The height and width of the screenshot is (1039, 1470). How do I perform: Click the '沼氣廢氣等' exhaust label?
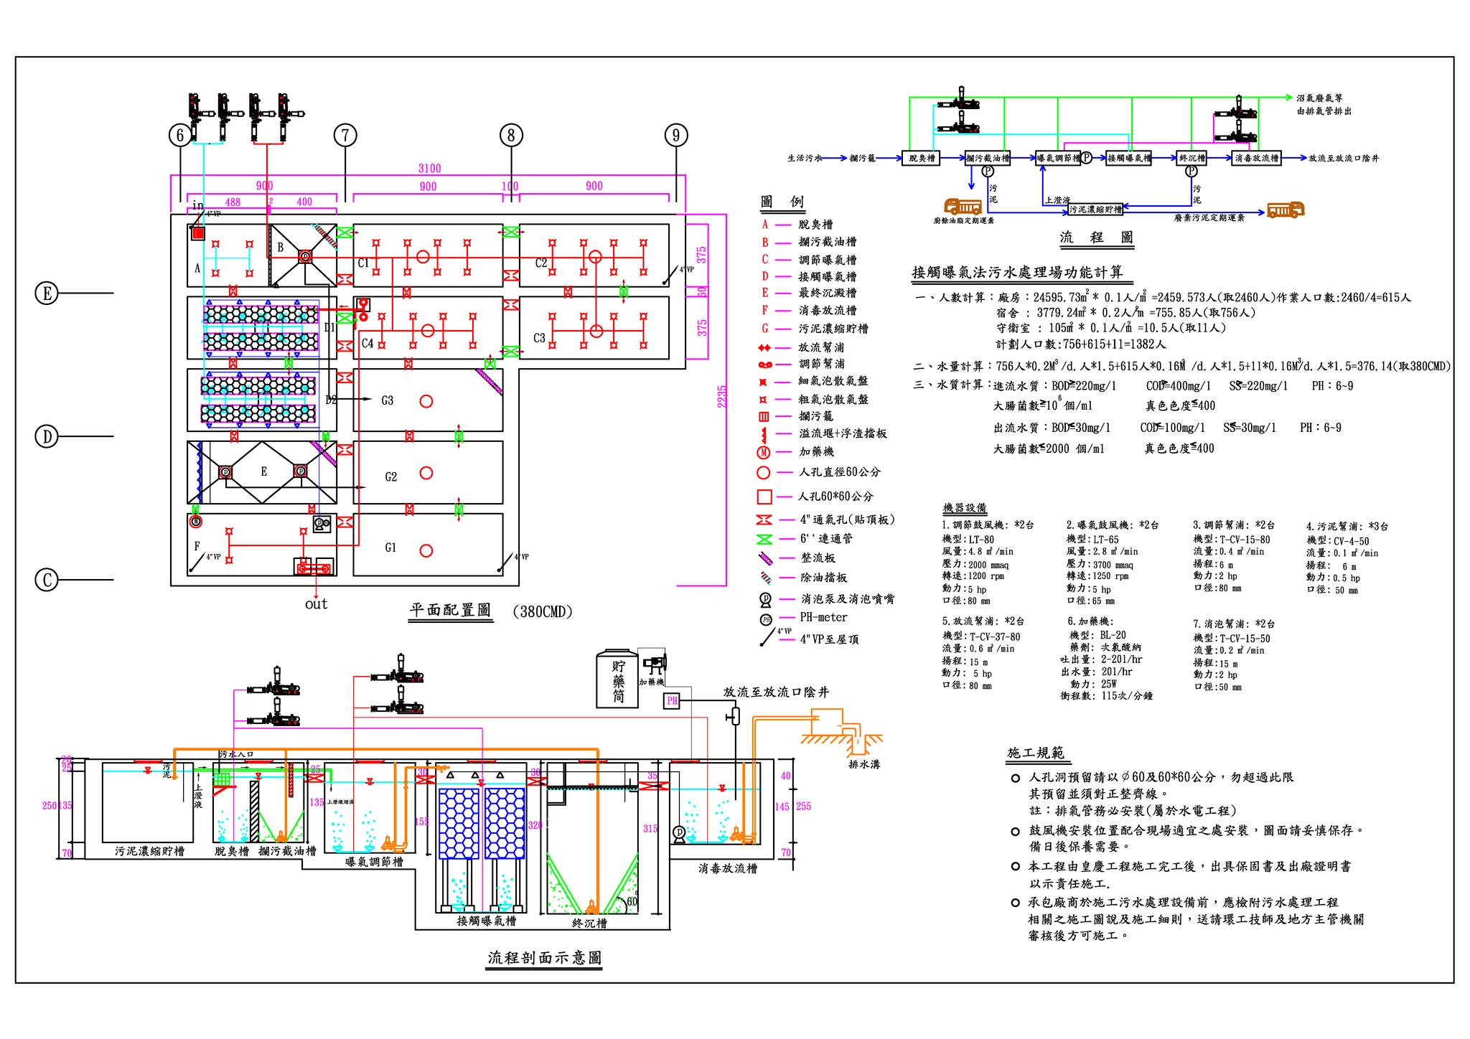click(1319, 98)
